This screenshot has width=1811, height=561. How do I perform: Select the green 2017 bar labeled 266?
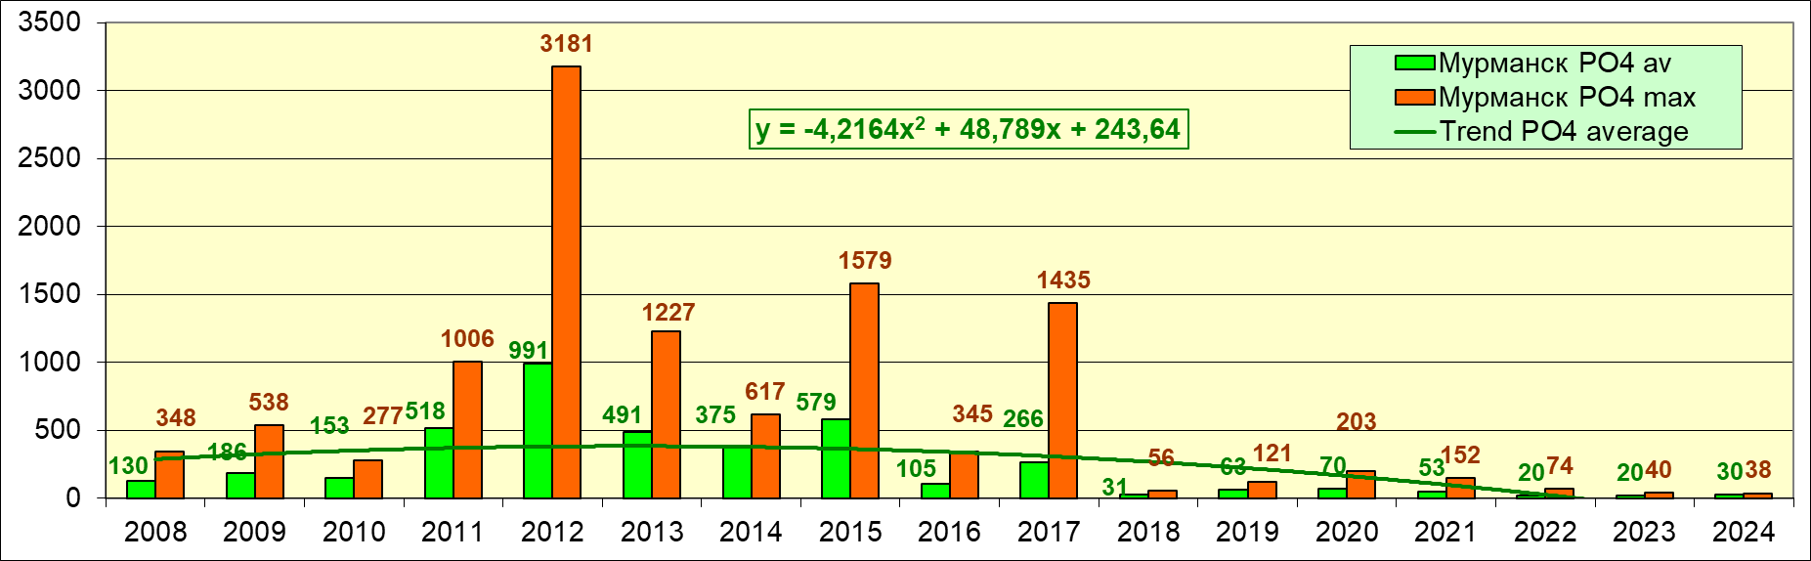click(x=1034, y=480)
